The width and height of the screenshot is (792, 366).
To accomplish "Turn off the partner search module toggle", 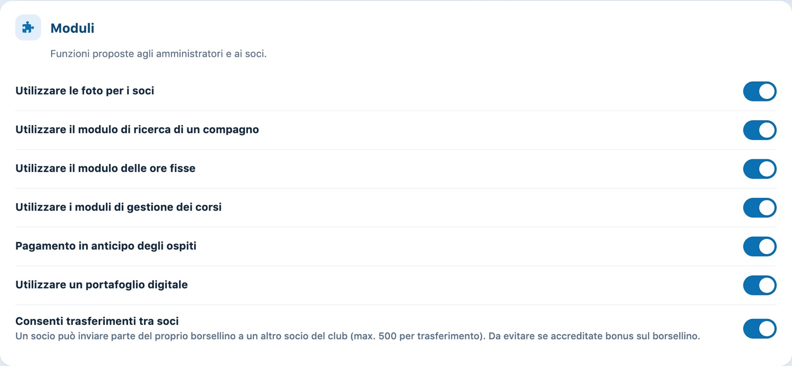I will point(760,130).
